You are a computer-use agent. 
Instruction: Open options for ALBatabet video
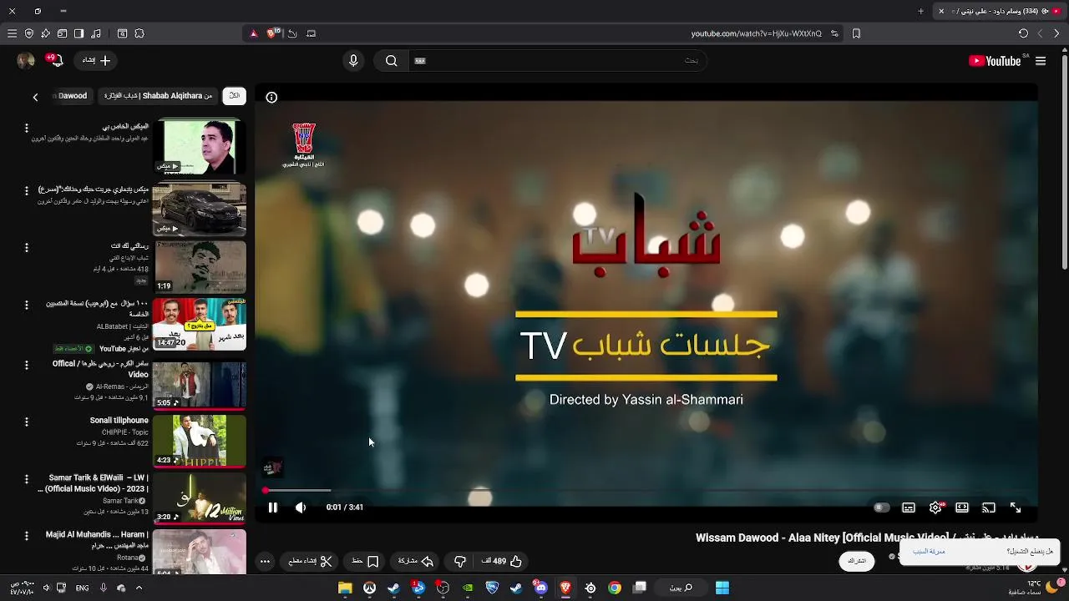[x=27, y=306]
